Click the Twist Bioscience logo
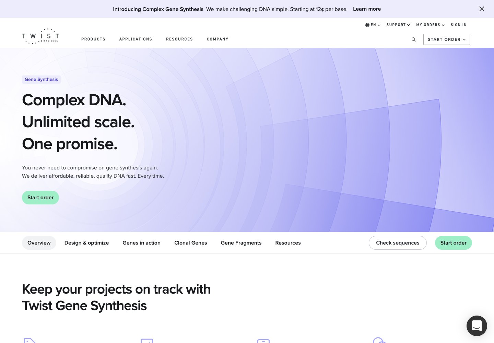Image resolution: width=494 pixels, height=343 pixels. point(40,36)
